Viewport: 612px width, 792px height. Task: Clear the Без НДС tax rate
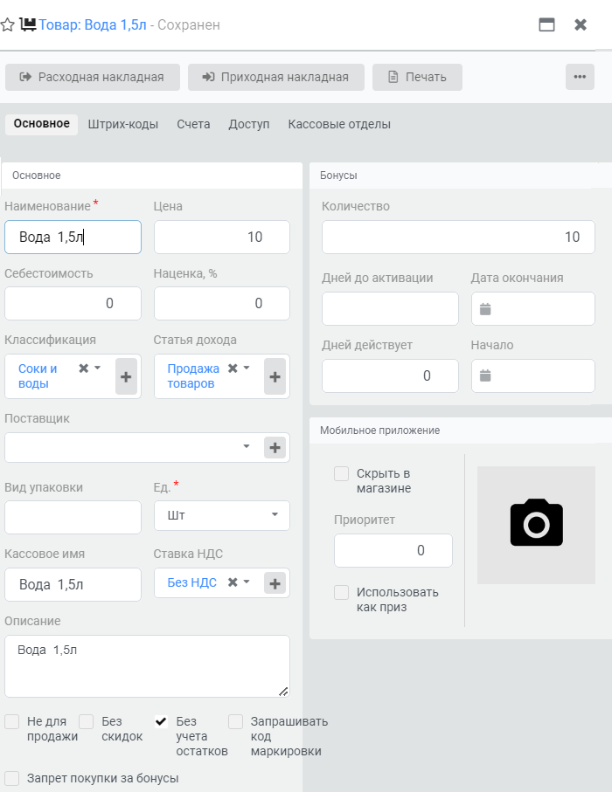click(233, 582)
